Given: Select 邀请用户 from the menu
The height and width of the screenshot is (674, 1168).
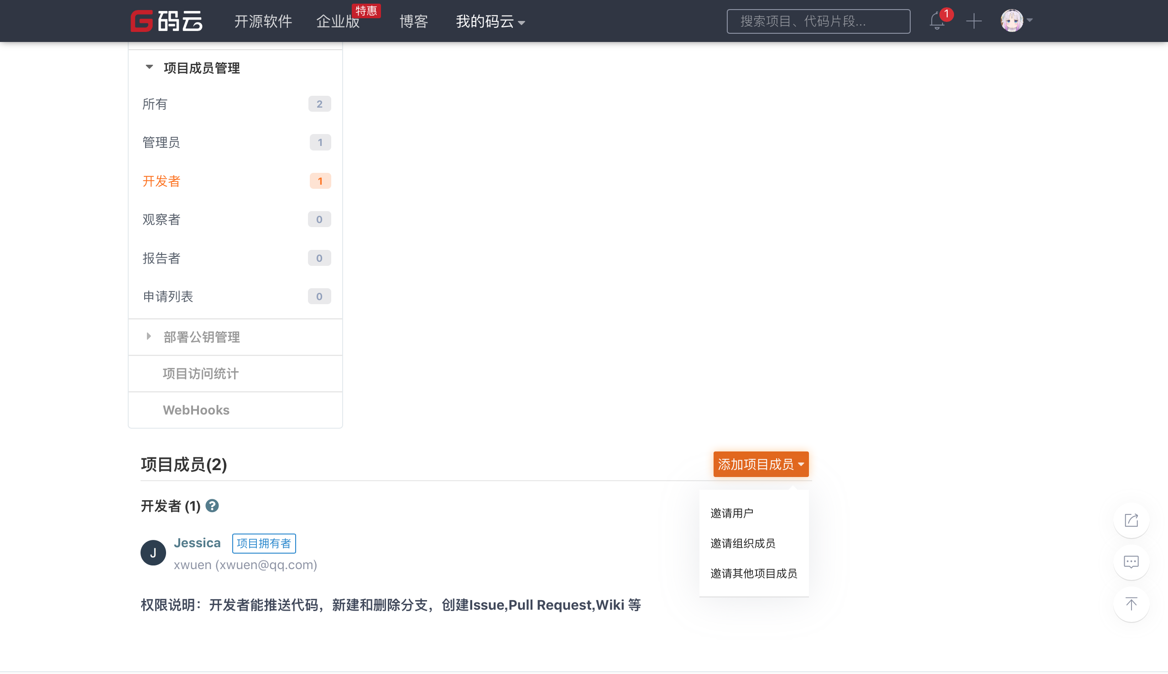Looking at the screenshot, I should pos(732,513).
